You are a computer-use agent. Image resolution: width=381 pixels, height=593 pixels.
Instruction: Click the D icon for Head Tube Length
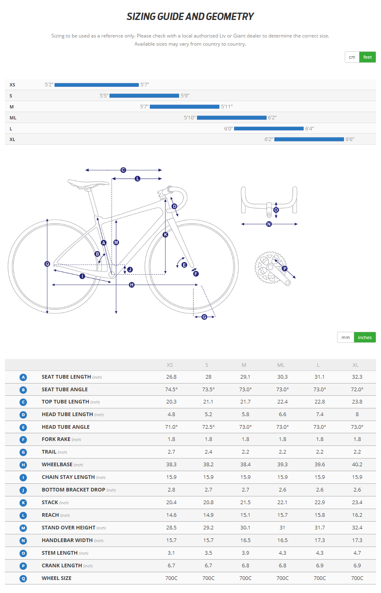[23, 415]
